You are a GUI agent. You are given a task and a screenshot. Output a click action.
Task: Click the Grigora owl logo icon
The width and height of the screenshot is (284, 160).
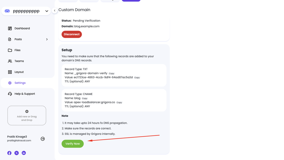coord(7,11)
